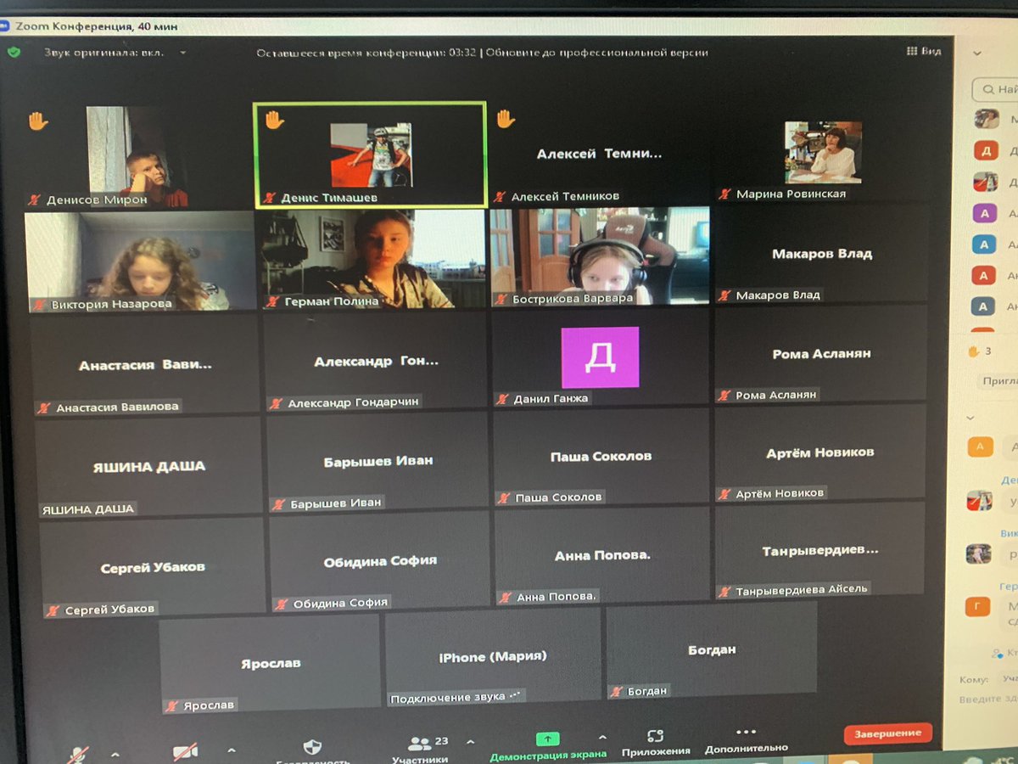This screenshot has width=1018, height=764.
Task: Click the Пригла... invite button in participants panel
Action: [x=998, y=381]
